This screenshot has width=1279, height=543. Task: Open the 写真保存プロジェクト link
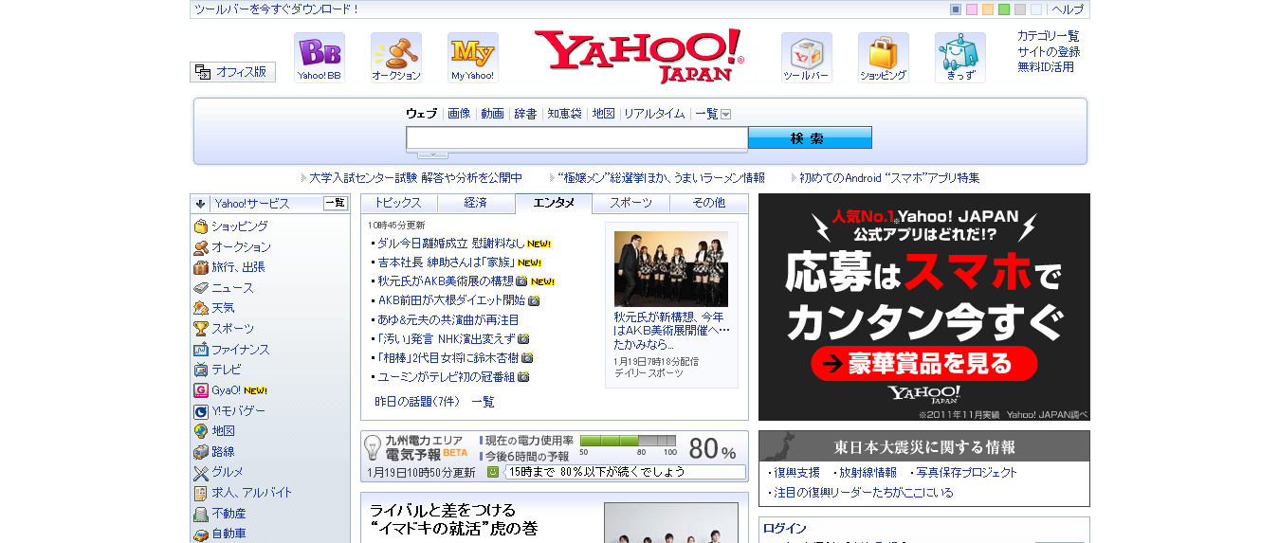[966, 472]
